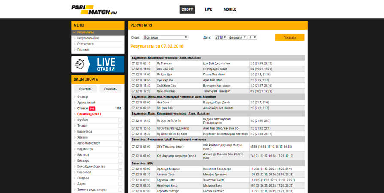Open the year dropdown showing 2018
This screenshot has width=384, height=193.
click(221, 37)
